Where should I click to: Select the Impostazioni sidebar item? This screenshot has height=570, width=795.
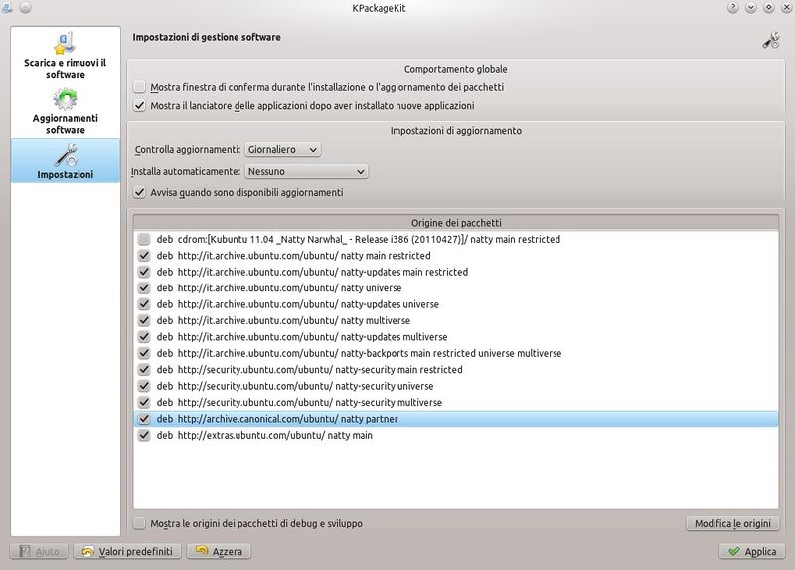64,161
